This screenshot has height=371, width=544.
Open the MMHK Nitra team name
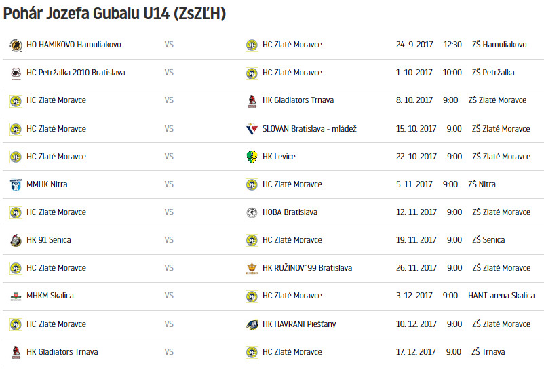(47, 184)
